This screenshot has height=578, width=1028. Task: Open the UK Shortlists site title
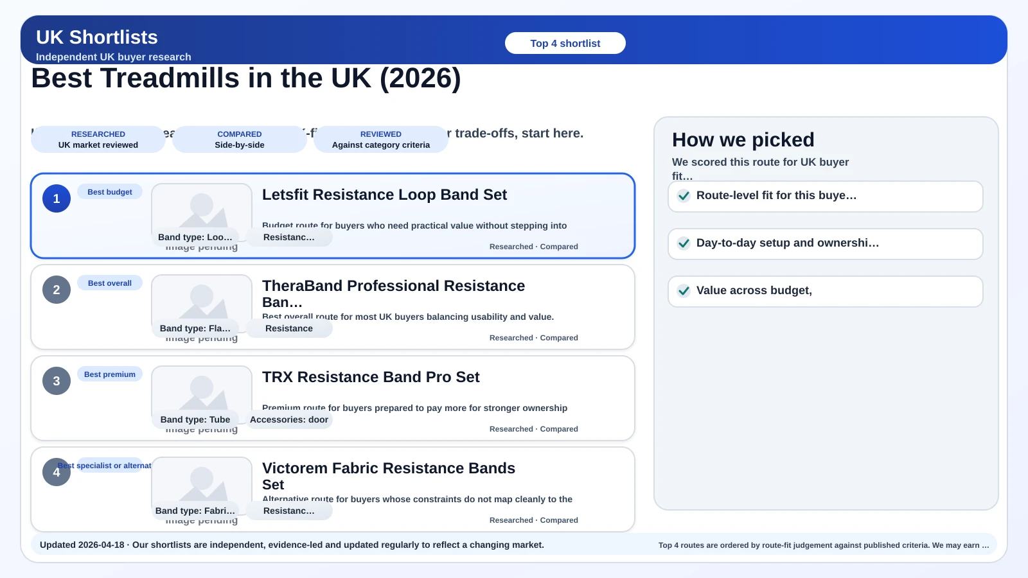coord(97,37)
